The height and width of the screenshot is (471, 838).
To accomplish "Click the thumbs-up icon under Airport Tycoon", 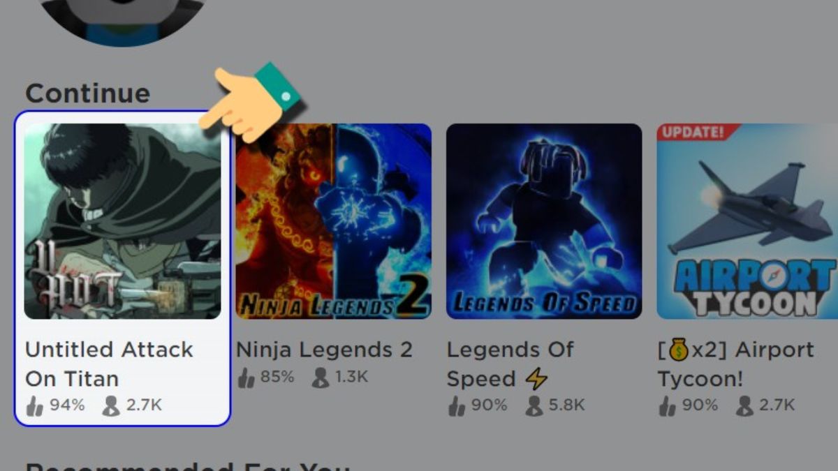I will coord(668,405).
